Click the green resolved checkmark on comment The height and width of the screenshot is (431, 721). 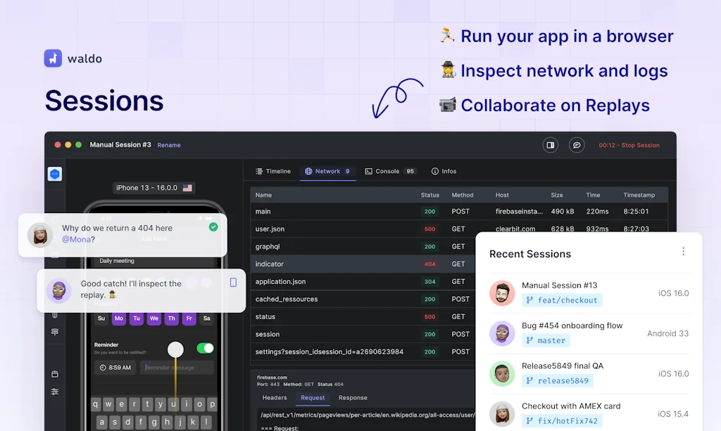[213, 227]
